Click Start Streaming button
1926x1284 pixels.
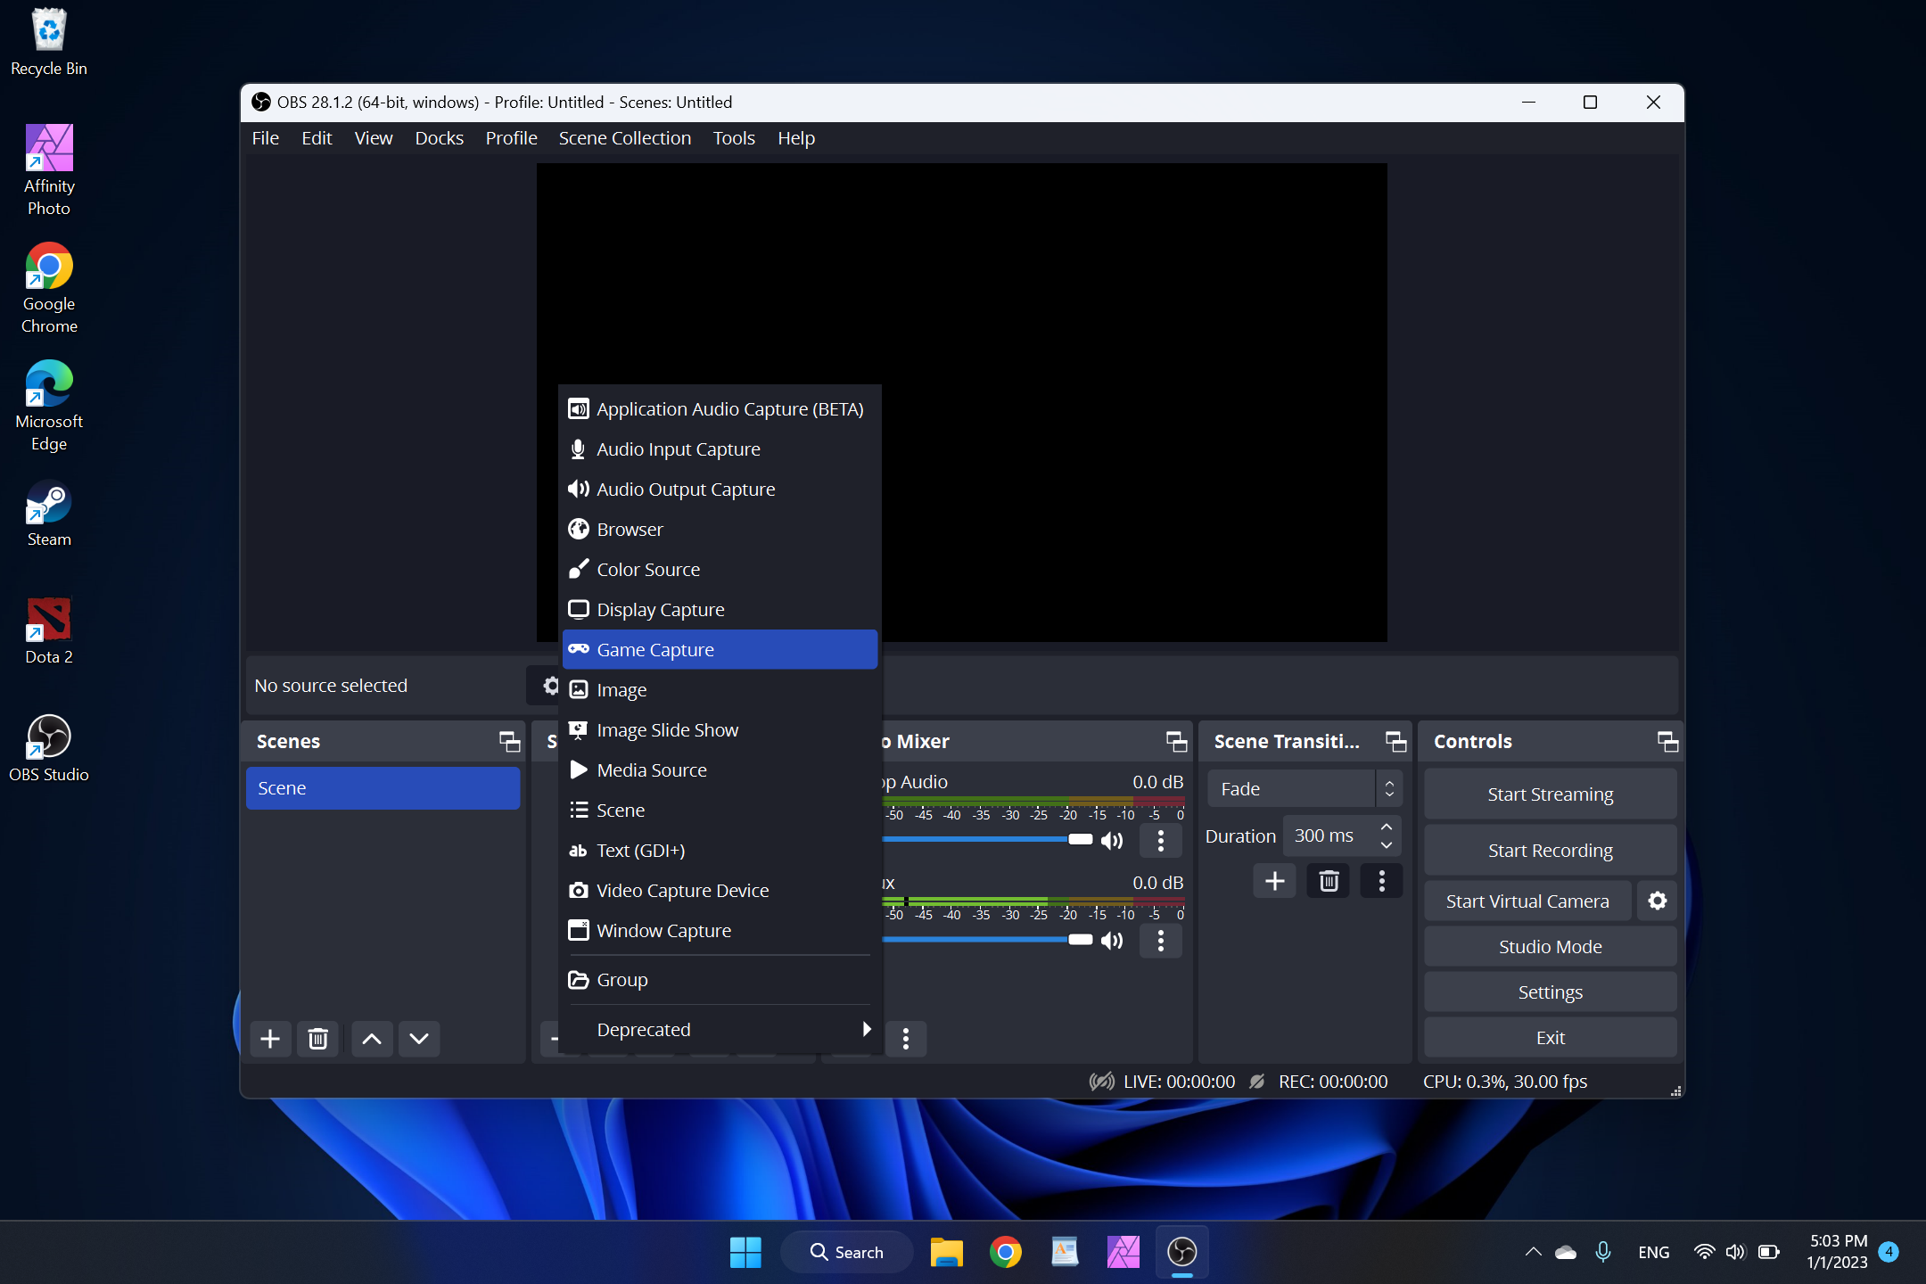click(1550, 794)
